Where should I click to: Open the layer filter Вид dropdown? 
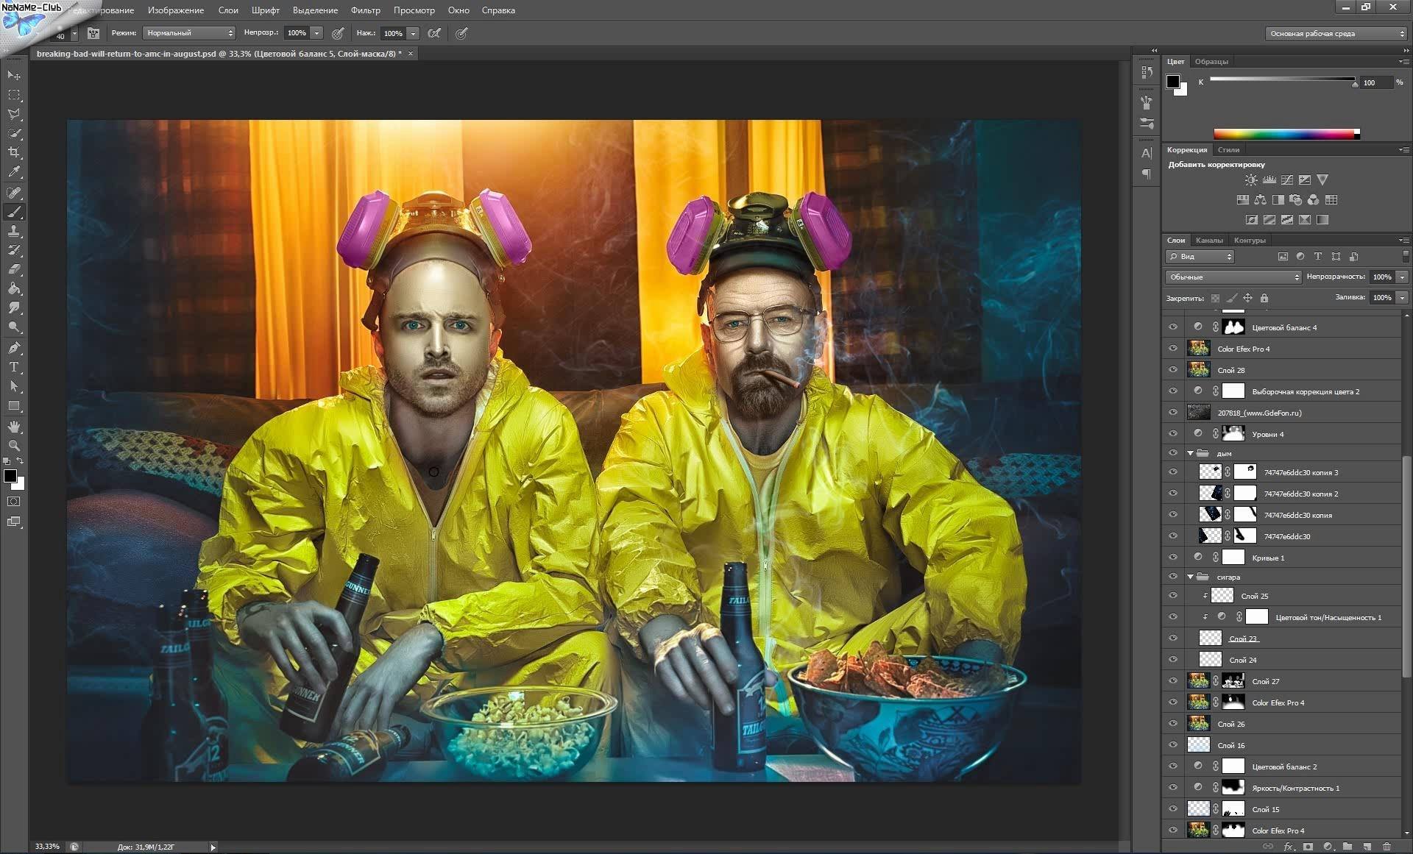tap(1200, 257)
